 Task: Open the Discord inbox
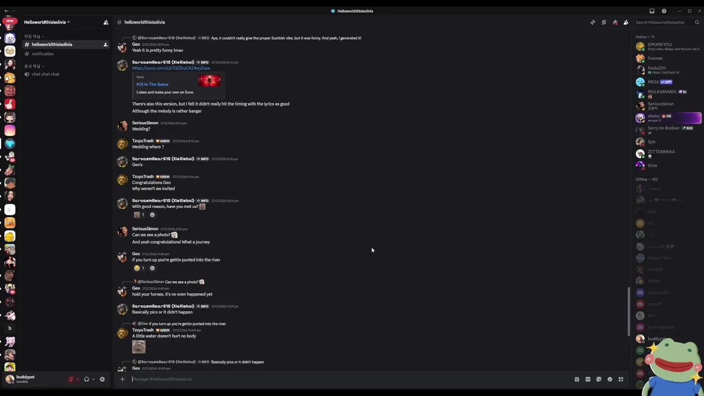(x=652, y=11)
